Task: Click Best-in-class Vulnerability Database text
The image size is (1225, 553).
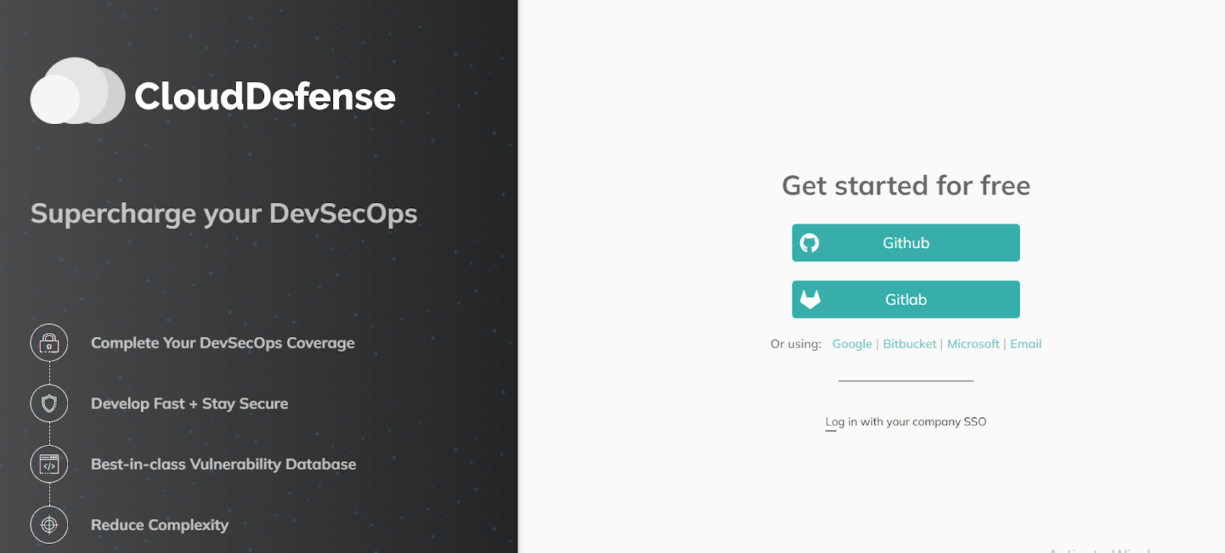Action: coord(224,464)
